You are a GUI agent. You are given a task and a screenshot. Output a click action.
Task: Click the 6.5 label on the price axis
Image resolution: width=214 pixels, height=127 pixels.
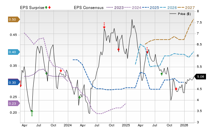pos(199,45)
